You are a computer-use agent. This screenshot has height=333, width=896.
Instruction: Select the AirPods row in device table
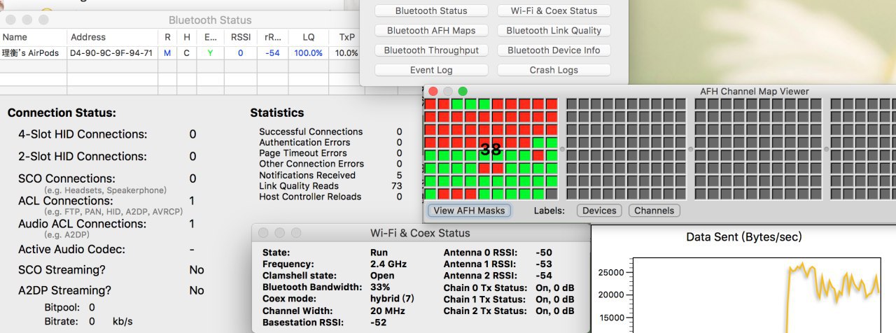click(x=180, y=52)
